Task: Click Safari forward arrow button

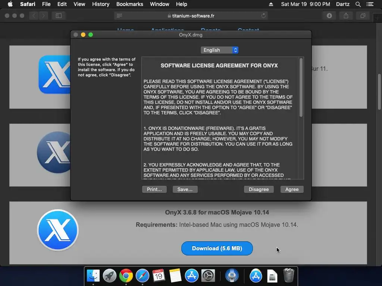Action: pos(43,16)
